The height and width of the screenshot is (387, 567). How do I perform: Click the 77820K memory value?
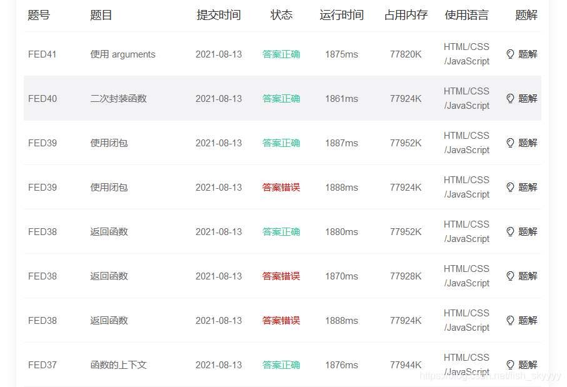406,54
